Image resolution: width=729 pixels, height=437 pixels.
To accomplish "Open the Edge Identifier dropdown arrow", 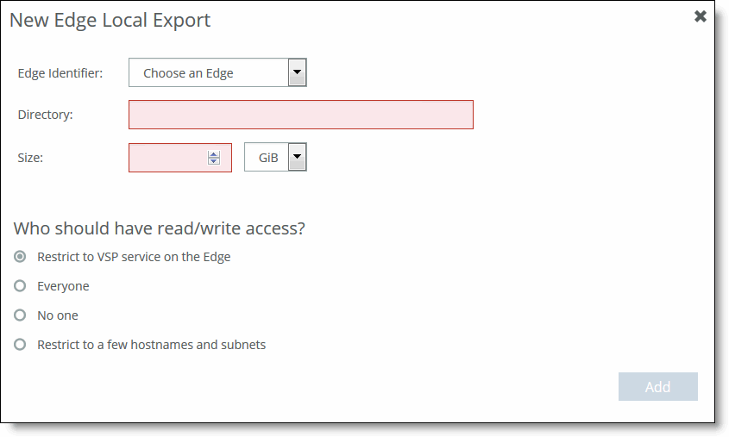I will click(x=297, y=72).
